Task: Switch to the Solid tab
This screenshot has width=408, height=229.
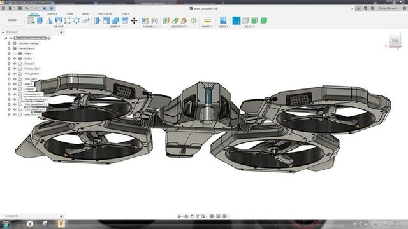Action: (34, 13)
